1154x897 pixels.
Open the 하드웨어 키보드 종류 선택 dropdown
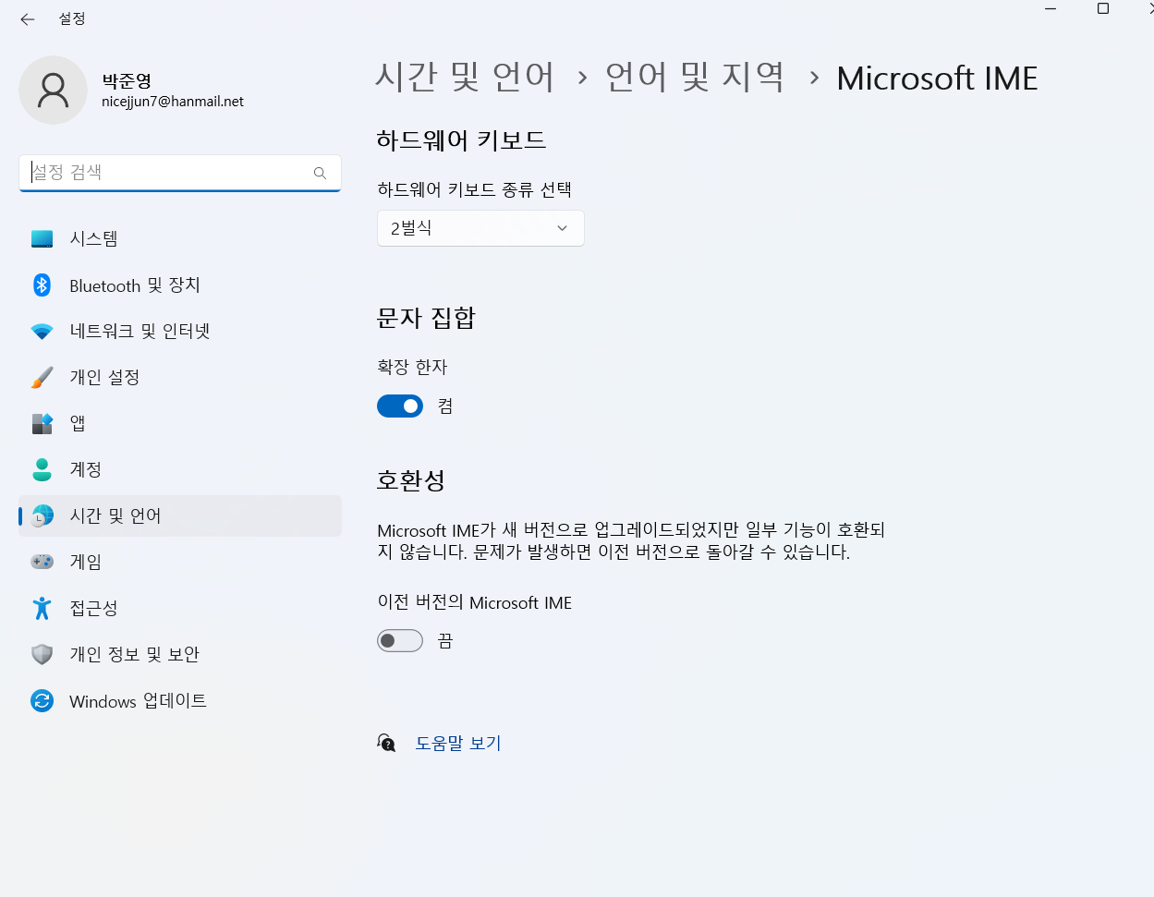[x=480, y=228]
